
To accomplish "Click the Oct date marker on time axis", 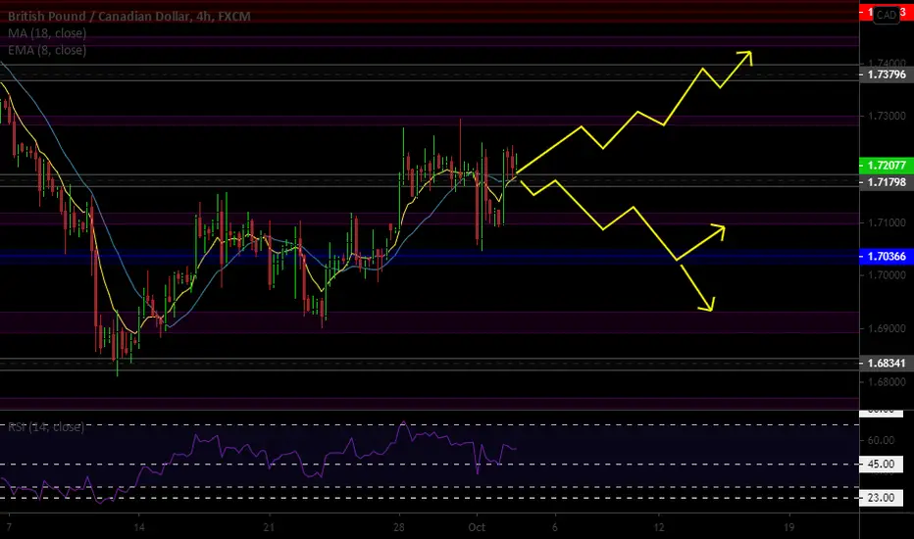I will click(477, 527).
